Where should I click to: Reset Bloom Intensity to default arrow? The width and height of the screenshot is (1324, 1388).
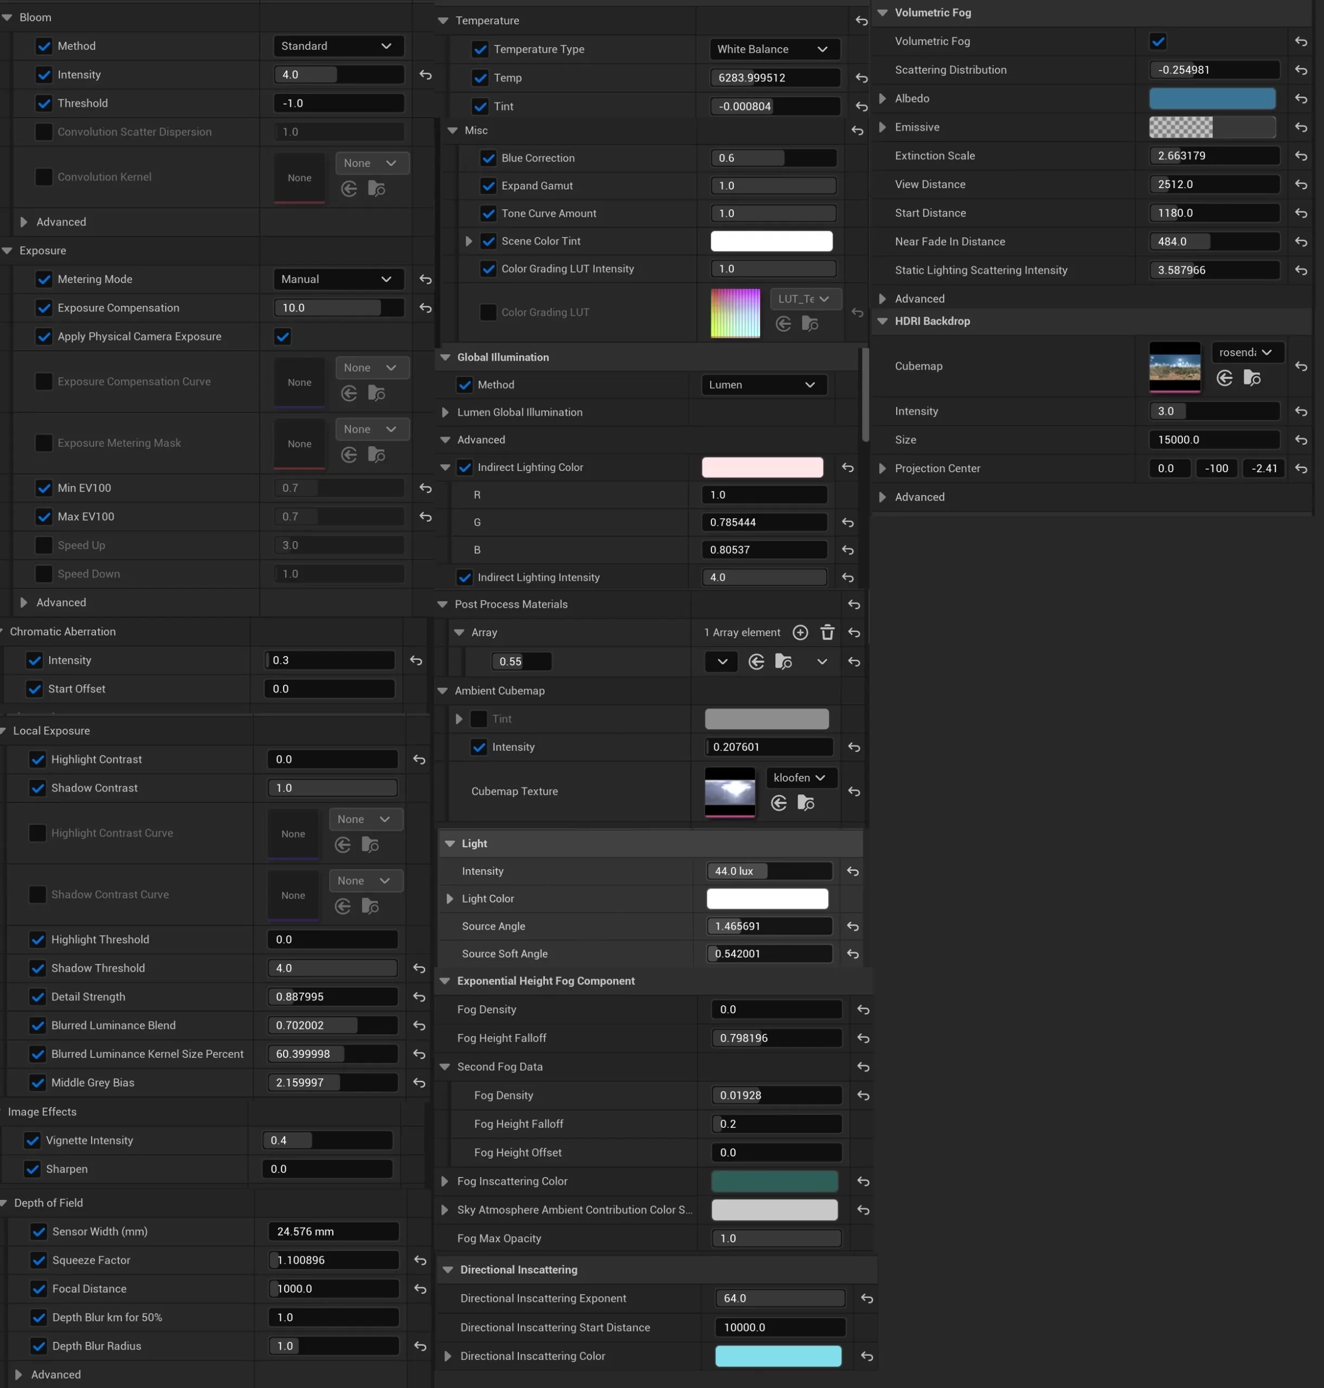pos(426,75)
